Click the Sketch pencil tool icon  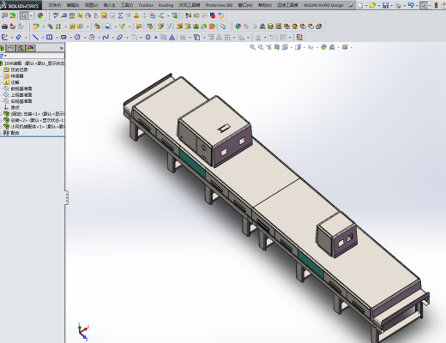pyautogui.click(x=5, y=37)
